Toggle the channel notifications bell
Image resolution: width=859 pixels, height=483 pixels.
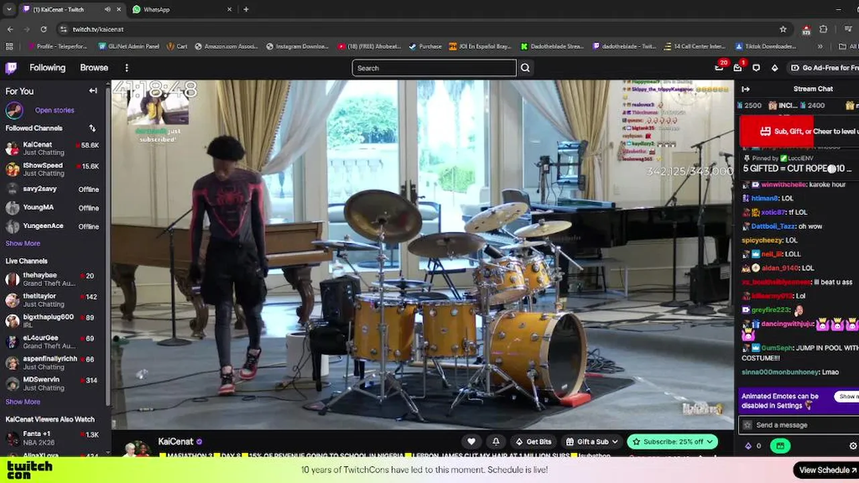496,441
